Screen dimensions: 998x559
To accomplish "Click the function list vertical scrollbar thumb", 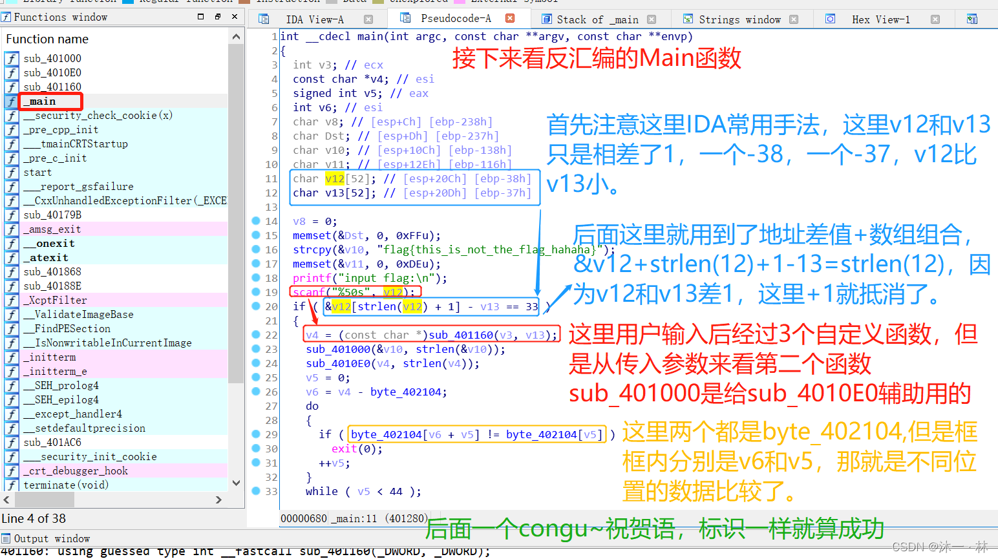I will 236,213.
